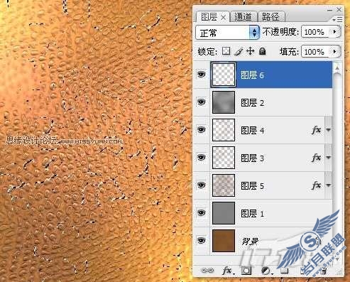Select the 图层 4 thumbnail
This screenshot has width=350, height=282.
224,130
